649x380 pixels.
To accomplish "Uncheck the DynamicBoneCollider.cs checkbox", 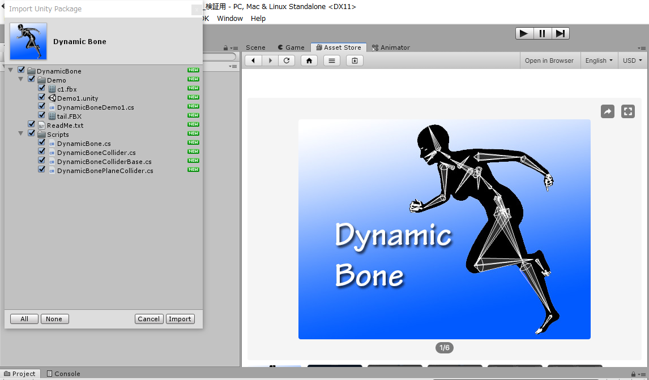I will click(41, 152).
